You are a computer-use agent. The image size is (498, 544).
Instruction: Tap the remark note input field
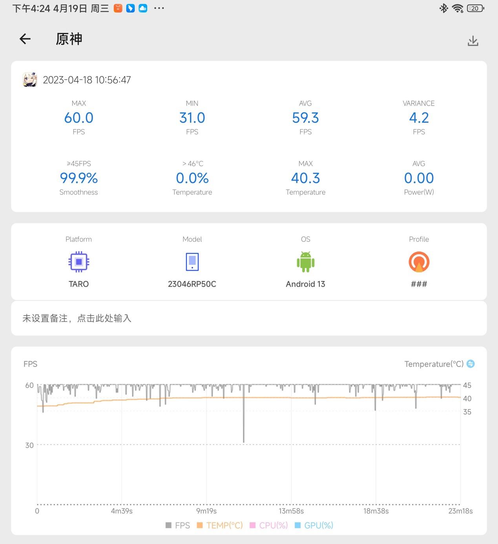tap(249, 318)
